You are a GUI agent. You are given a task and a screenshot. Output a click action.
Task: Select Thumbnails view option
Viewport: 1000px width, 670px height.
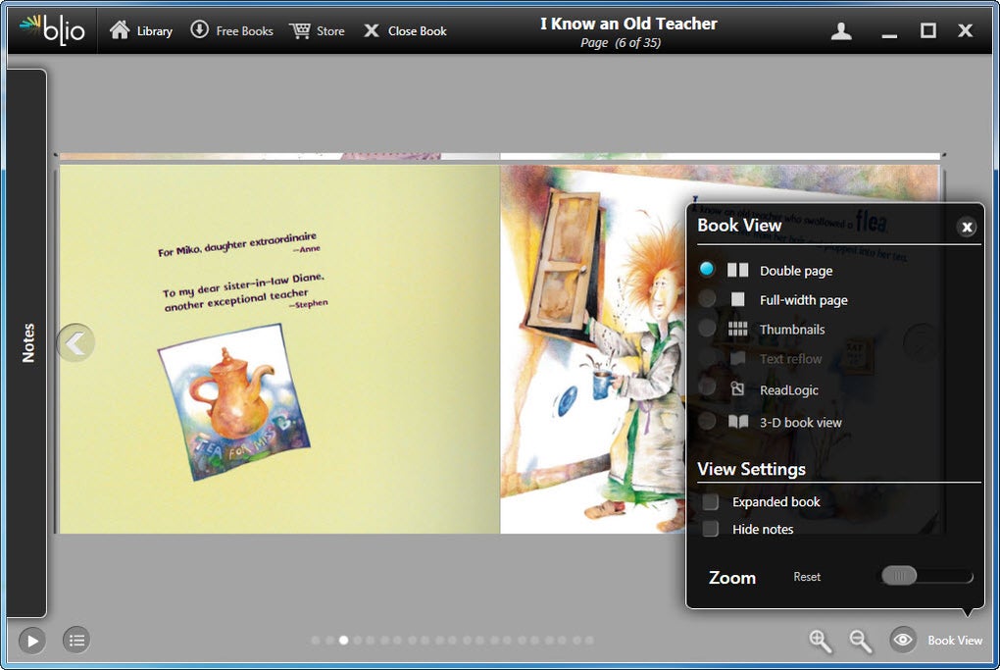707,328
